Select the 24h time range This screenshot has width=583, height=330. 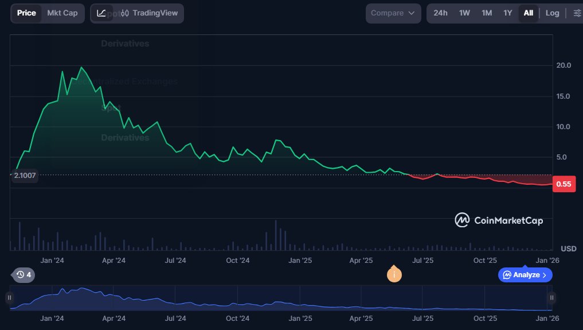440,13
